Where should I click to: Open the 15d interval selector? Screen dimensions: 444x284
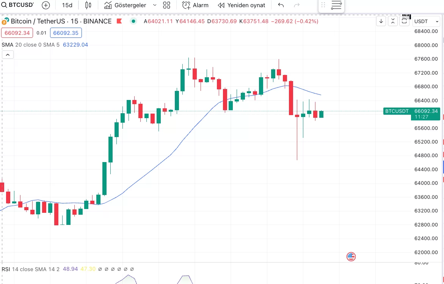[67, 5]
